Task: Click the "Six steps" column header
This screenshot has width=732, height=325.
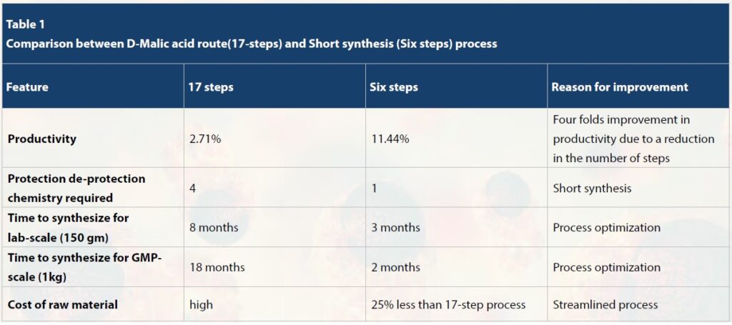Action: click(x=394, y=87)
